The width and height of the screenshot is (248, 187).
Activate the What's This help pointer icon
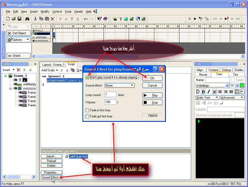click(x=99, y=19)
